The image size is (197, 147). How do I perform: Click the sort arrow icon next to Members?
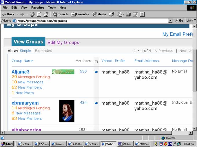[96, 62]
